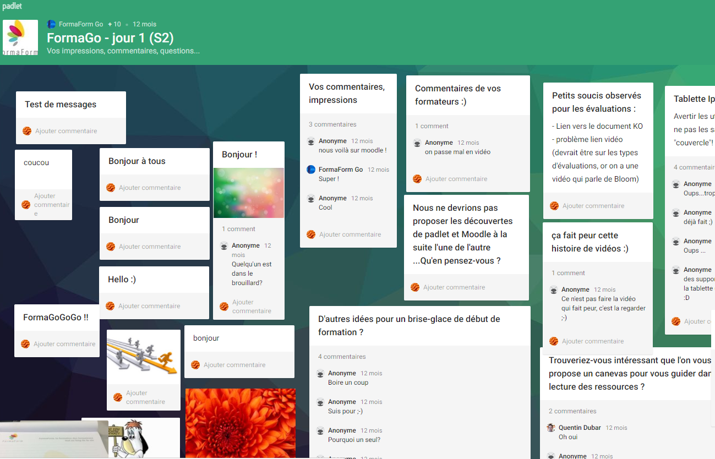Click avatar icon in coucou post
This screenshot has height=459, width=715.
[x=26, y=205]
